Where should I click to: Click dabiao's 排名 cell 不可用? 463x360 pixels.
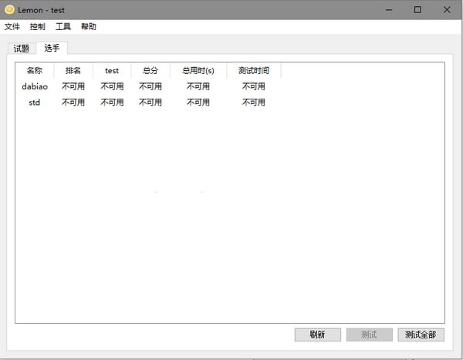click(73, 86)
